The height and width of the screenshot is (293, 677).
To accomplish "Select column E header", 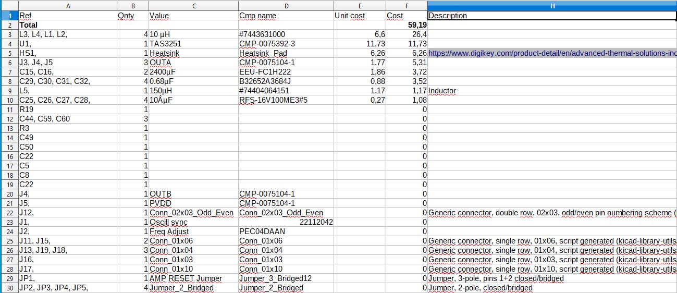I will (360, 5).
